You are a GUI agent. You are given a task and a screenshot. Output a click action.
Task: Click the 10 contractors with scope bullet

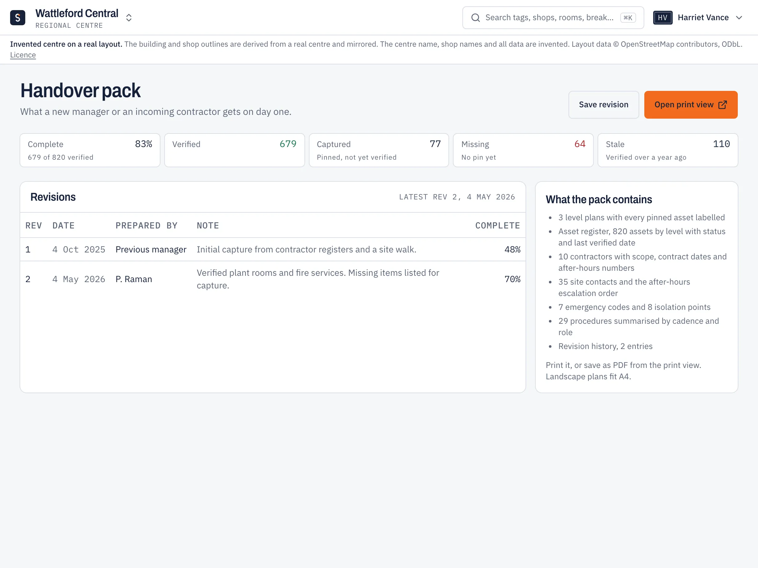click(x=642, y=263)
